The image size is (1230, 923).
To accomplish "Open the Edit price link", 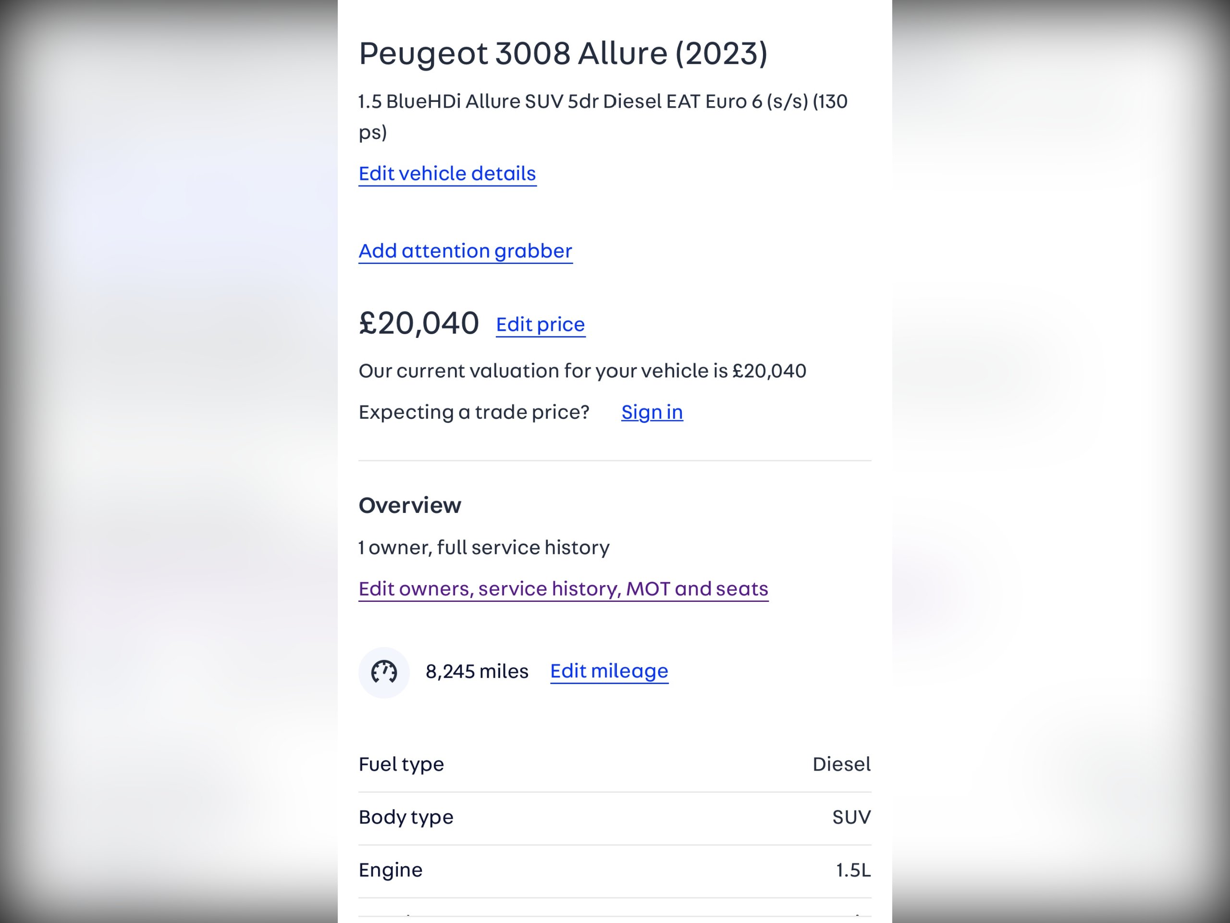I will pos(541,324).
